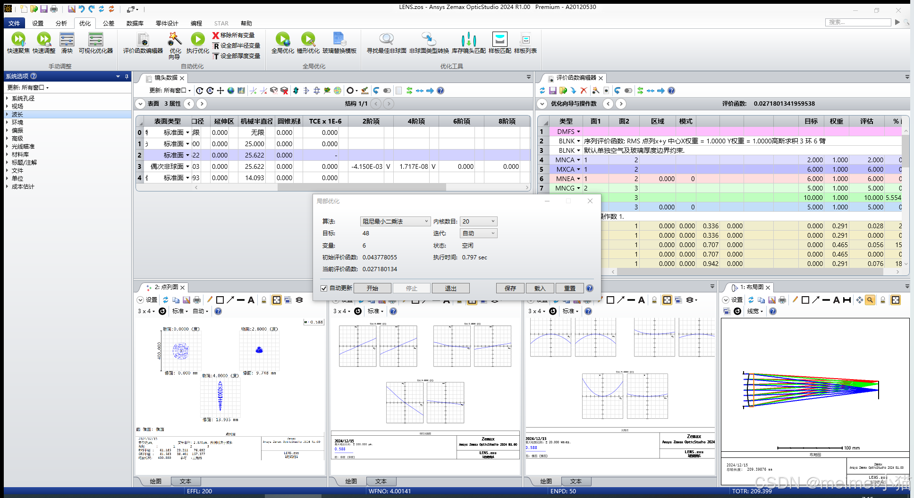This screenshot has height=498, width=914.
Task: Open the 线宽 dropdown in 布局图
Action: coord(754,311)
